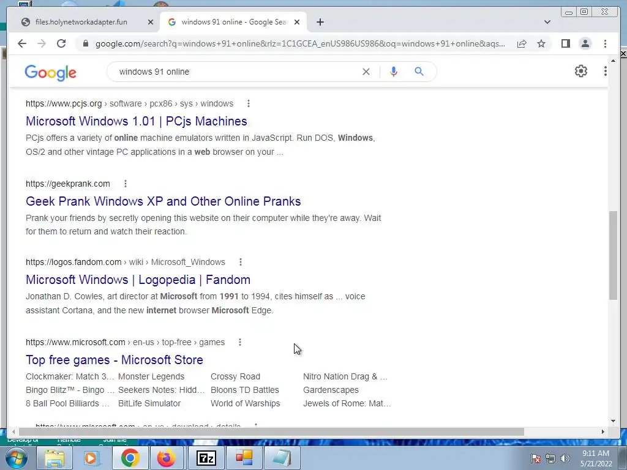The image size is (627, 470).
Task: Toggle the Chrome side panel icon
Action: pyautogui.click(x=565, y=43)
